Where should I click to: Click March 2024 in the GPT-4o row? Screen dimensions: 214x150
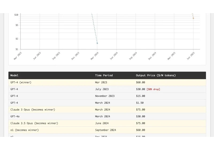pos(102,117)
